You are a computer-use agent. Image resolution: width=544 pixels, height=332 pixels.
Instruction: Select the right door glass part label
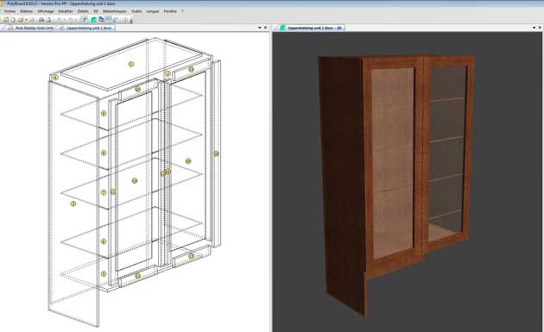[188, 160]
